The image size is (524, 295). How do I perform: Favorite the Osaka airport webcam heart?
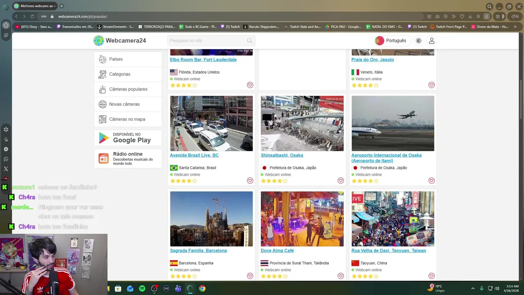click(431, 180)
